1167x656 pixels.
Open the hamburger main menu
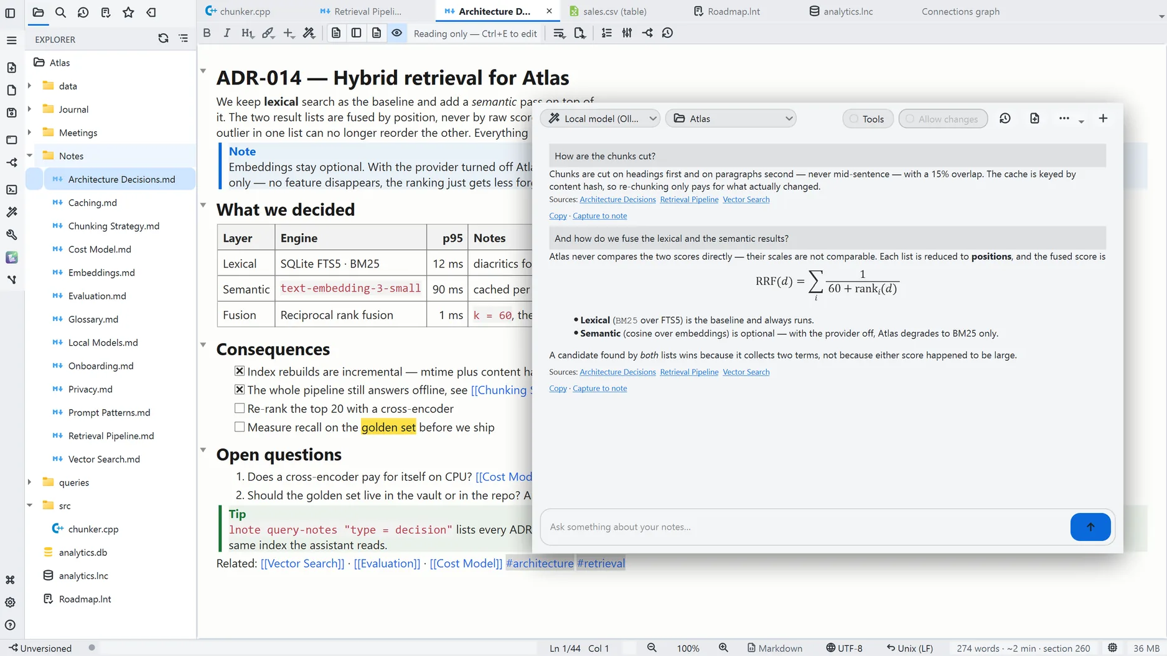(11, 40)
